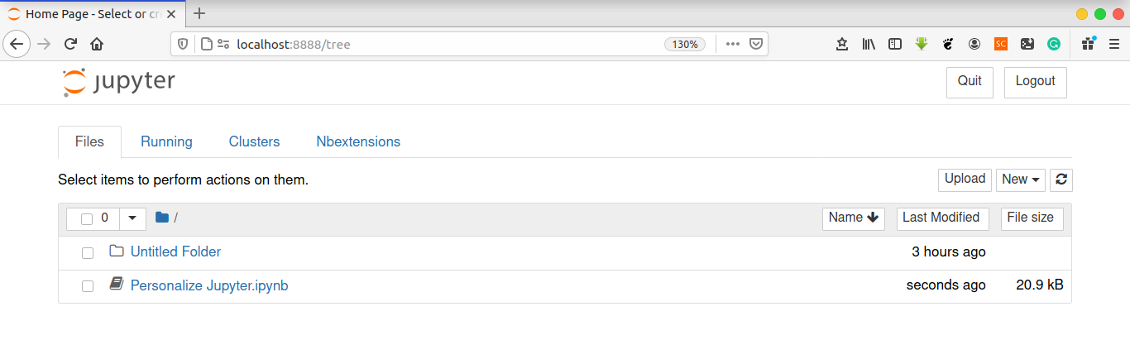Image resolution: width=1130 pixels, height=364 pixels.
Task: Refresh the notebook file list
Action: point(1061,180)
